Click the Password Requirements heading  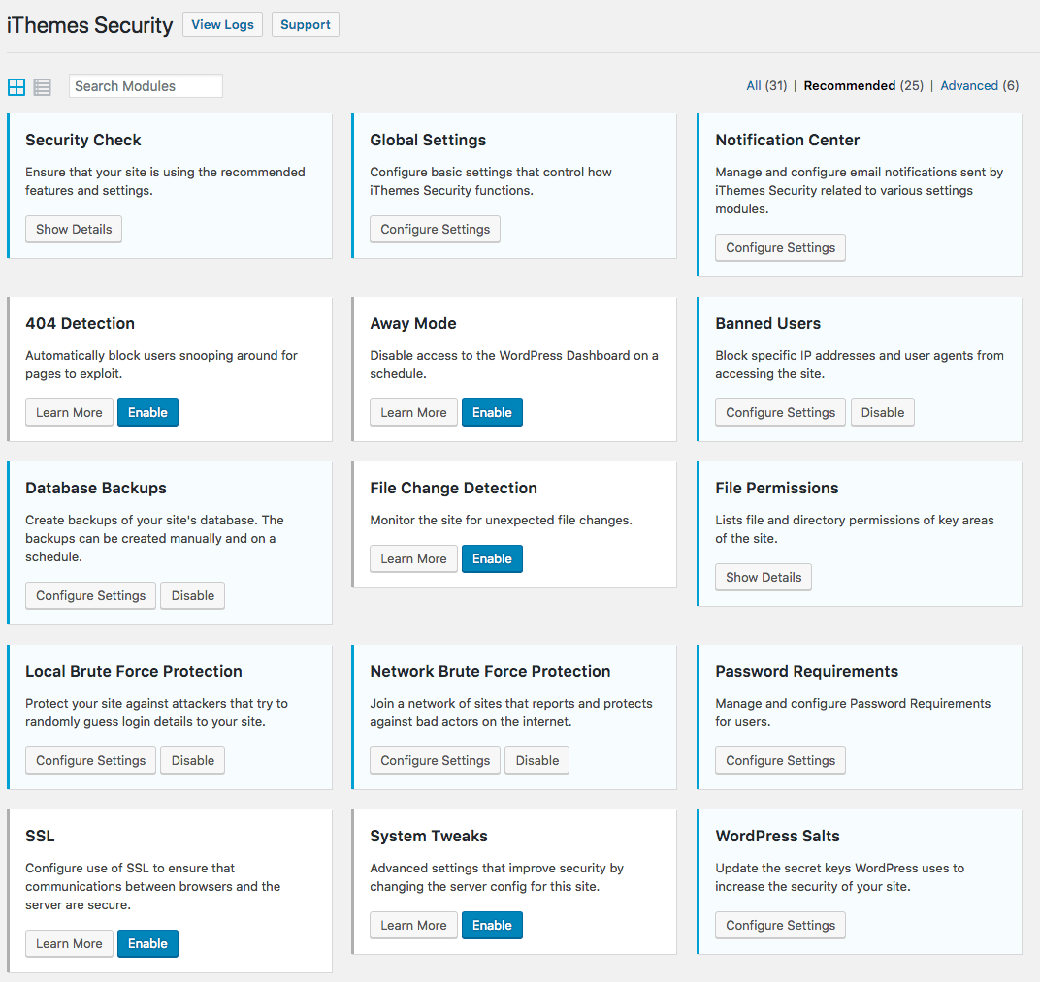(x=806, y=671)
